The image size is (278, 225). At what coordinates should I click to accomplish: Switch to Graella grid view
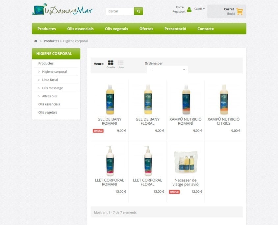111,64
